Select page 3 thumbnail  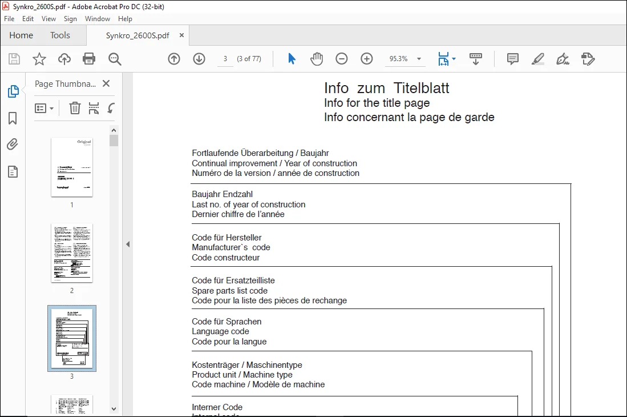click(x=72, y=339)
